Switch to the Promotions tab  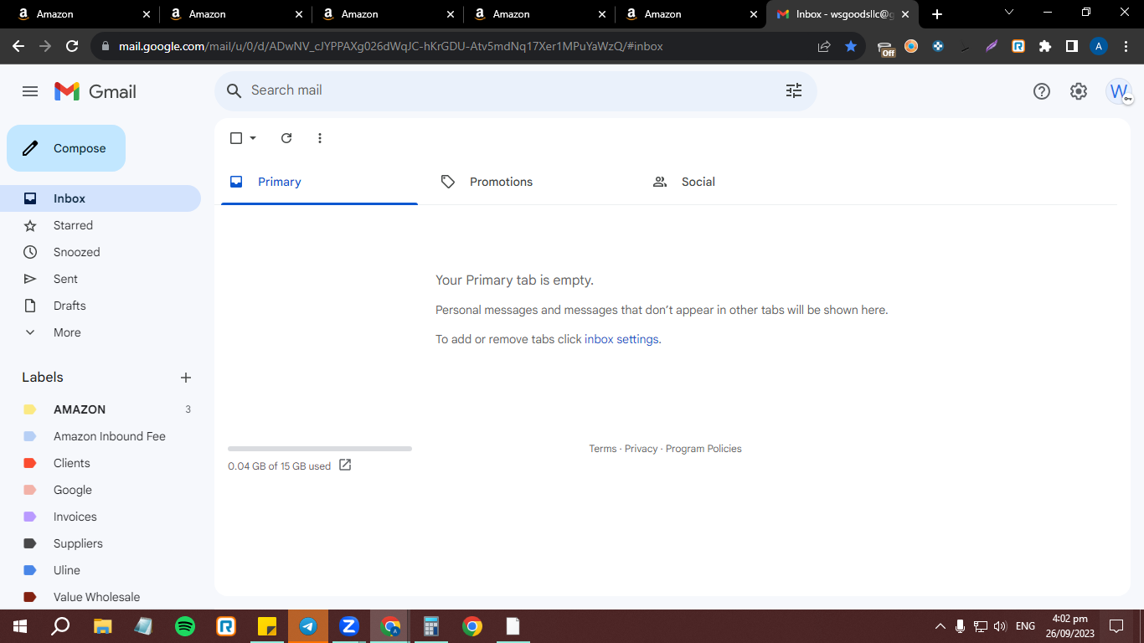click(531, 182)
